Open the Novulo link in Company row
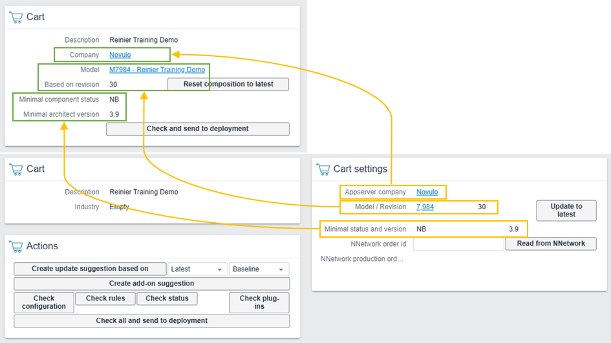Viewport: 611px width, 343px height. (120, 55)
